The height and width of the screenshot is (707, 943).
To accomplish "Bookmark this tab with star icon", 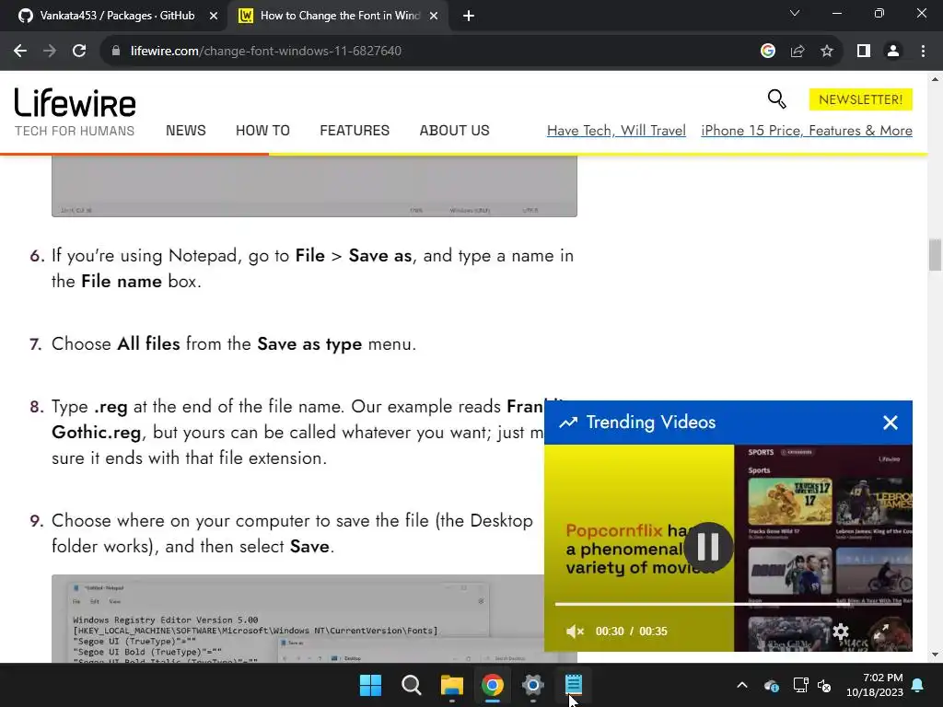I will (827, 52).
